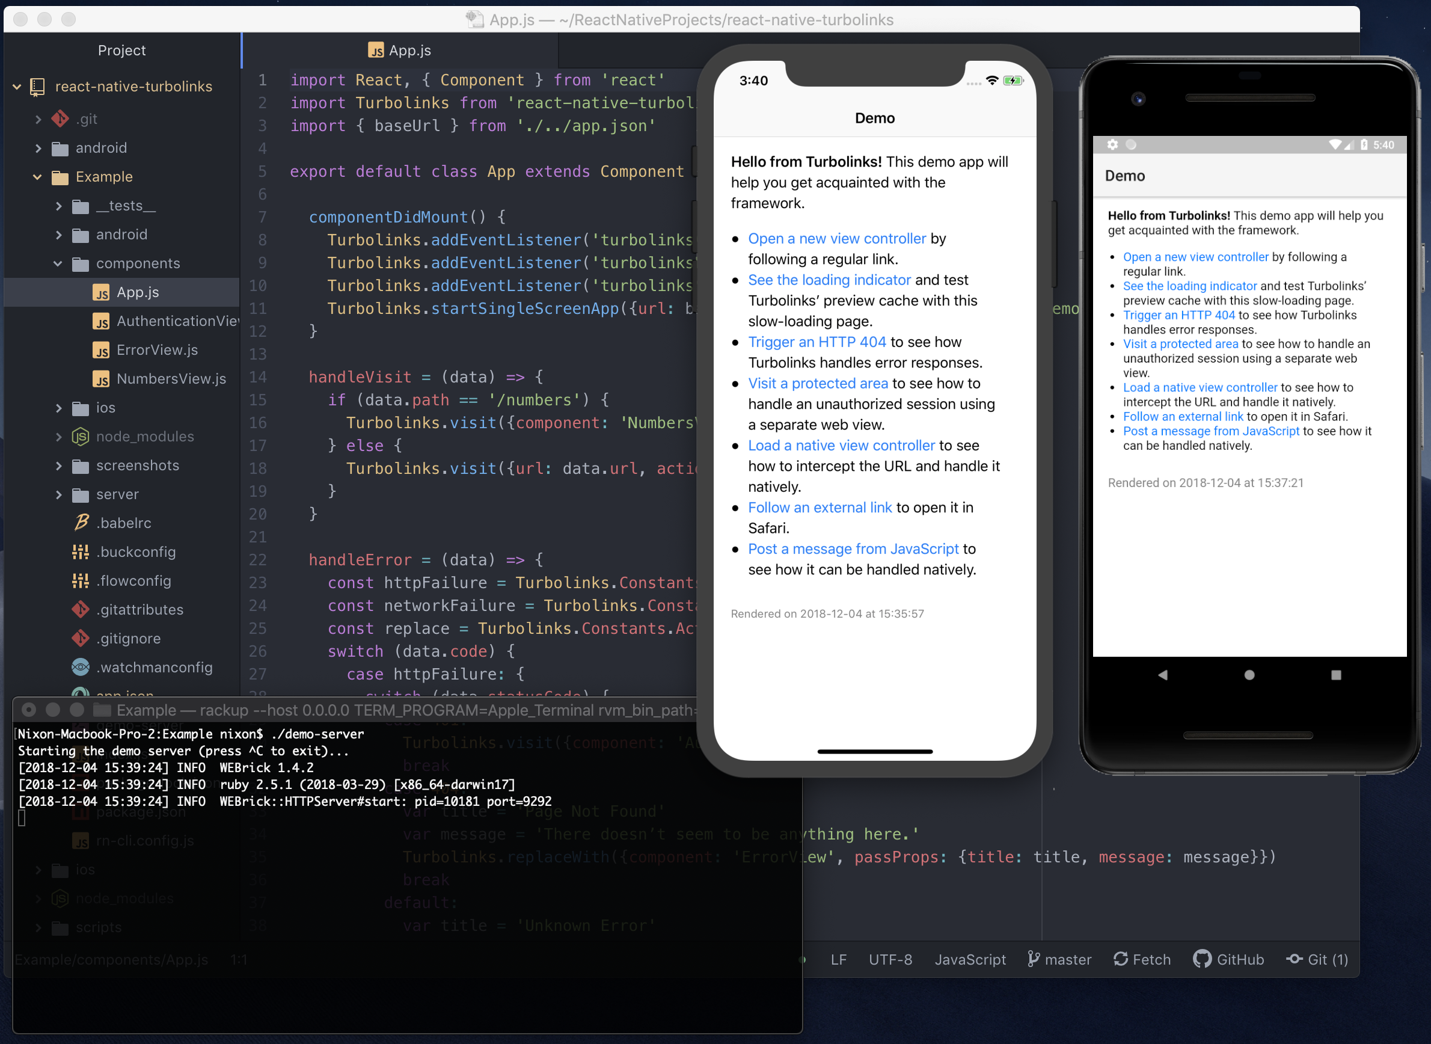Select the App.js editor tab

(400, 51)
